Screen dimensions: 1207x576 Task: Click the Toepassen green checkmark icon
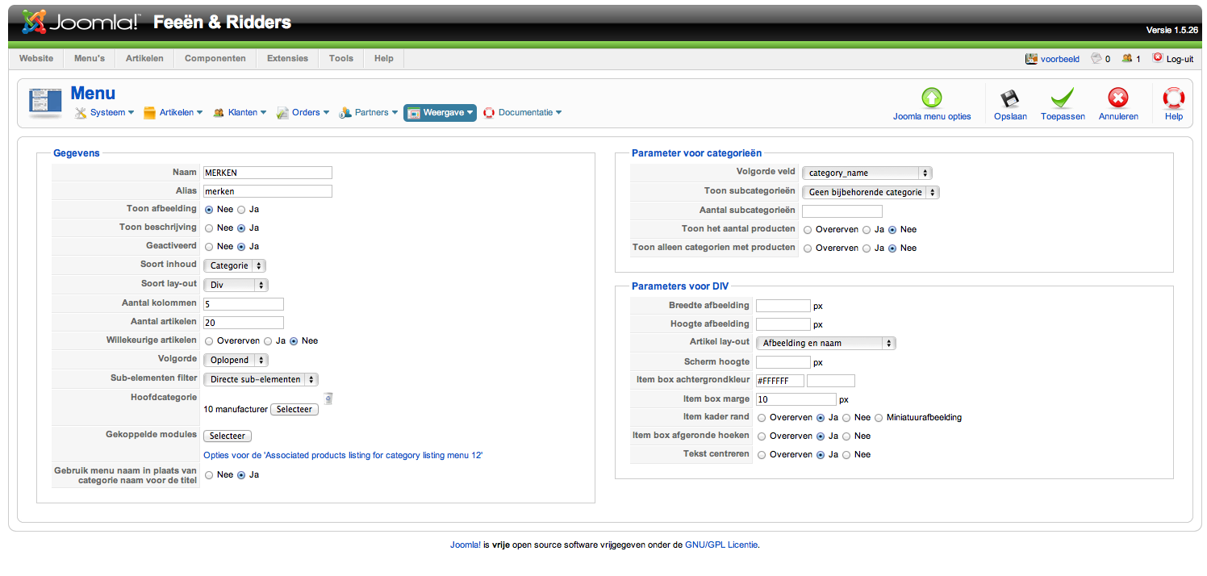click(1063, 98)
